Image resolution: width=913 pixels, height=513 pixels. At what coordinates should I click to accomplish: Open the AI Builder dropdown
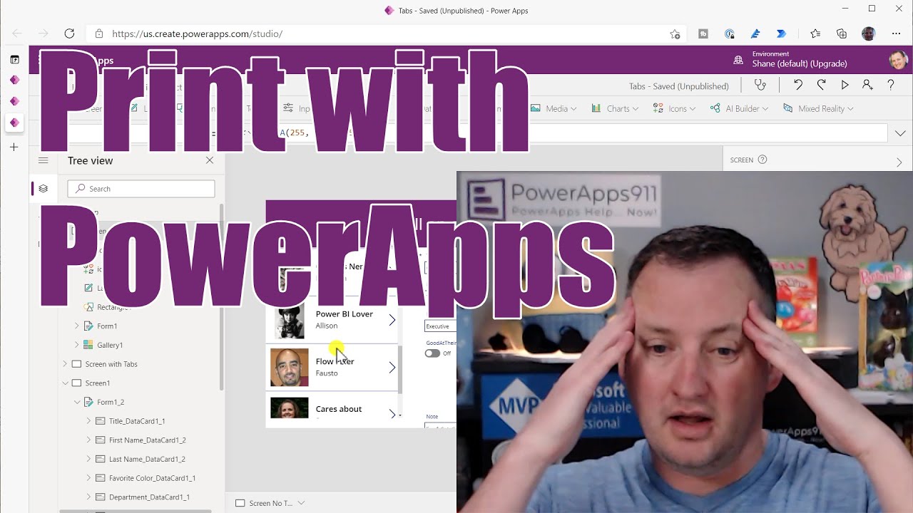739,108
